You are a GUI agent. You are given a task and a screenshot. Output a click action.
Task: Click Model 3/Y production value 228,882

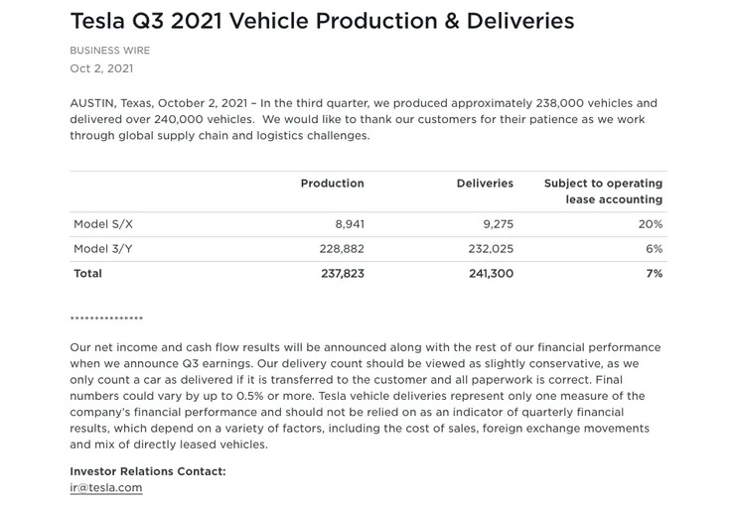342,249
